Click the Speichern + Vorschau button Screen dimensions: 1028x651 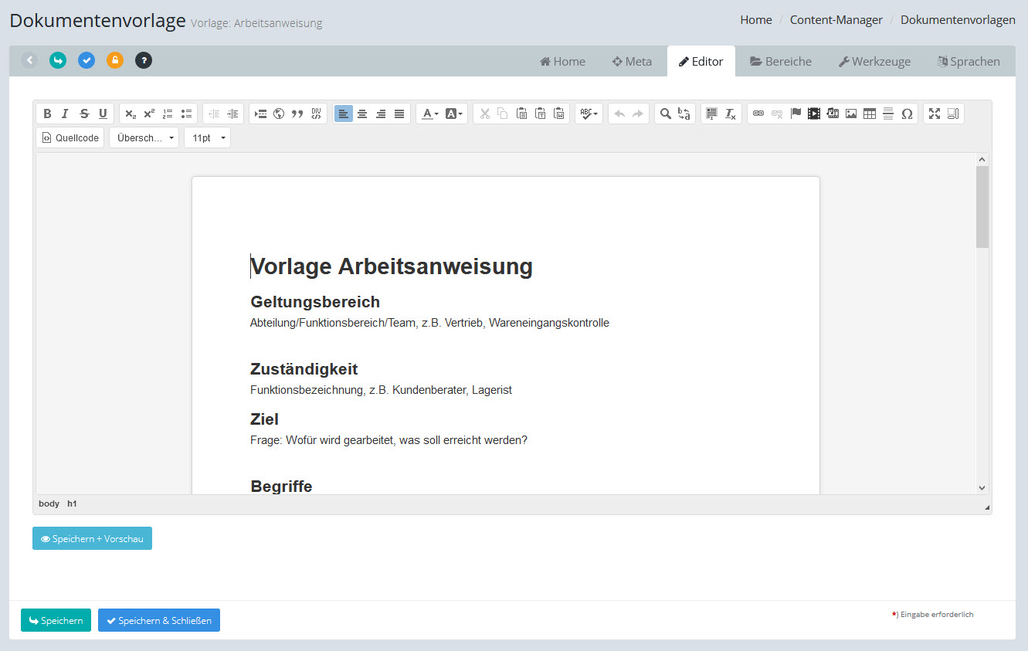click(92, 538)
